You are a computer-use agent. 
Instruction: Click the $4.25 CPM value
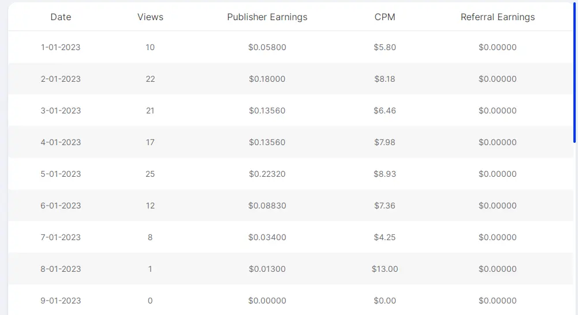point(385,237)
